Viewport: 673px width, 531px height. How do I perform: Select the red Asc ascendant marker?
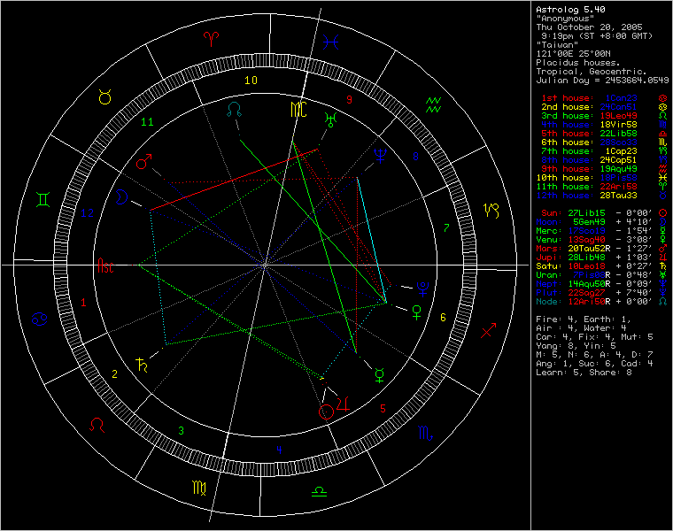pyautogui.click(x=105, y=265)
